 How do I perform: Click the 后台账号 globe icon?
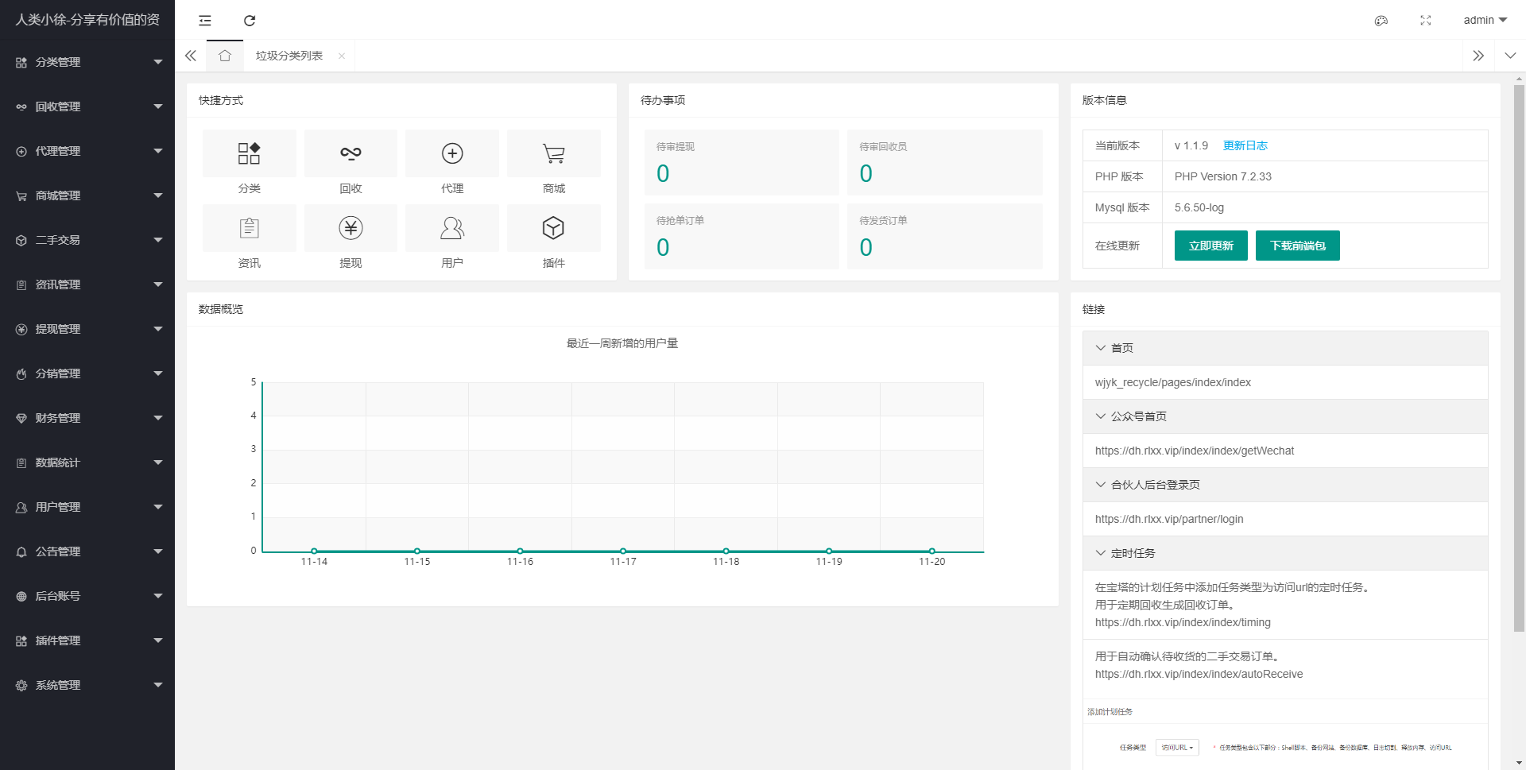[21, 596]
